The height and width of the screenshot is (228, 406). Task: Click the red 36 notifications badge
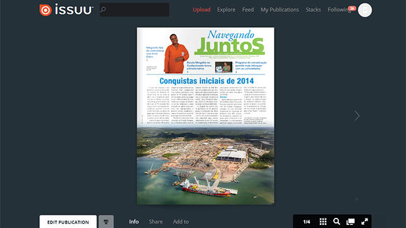click(x=352, y=8)
